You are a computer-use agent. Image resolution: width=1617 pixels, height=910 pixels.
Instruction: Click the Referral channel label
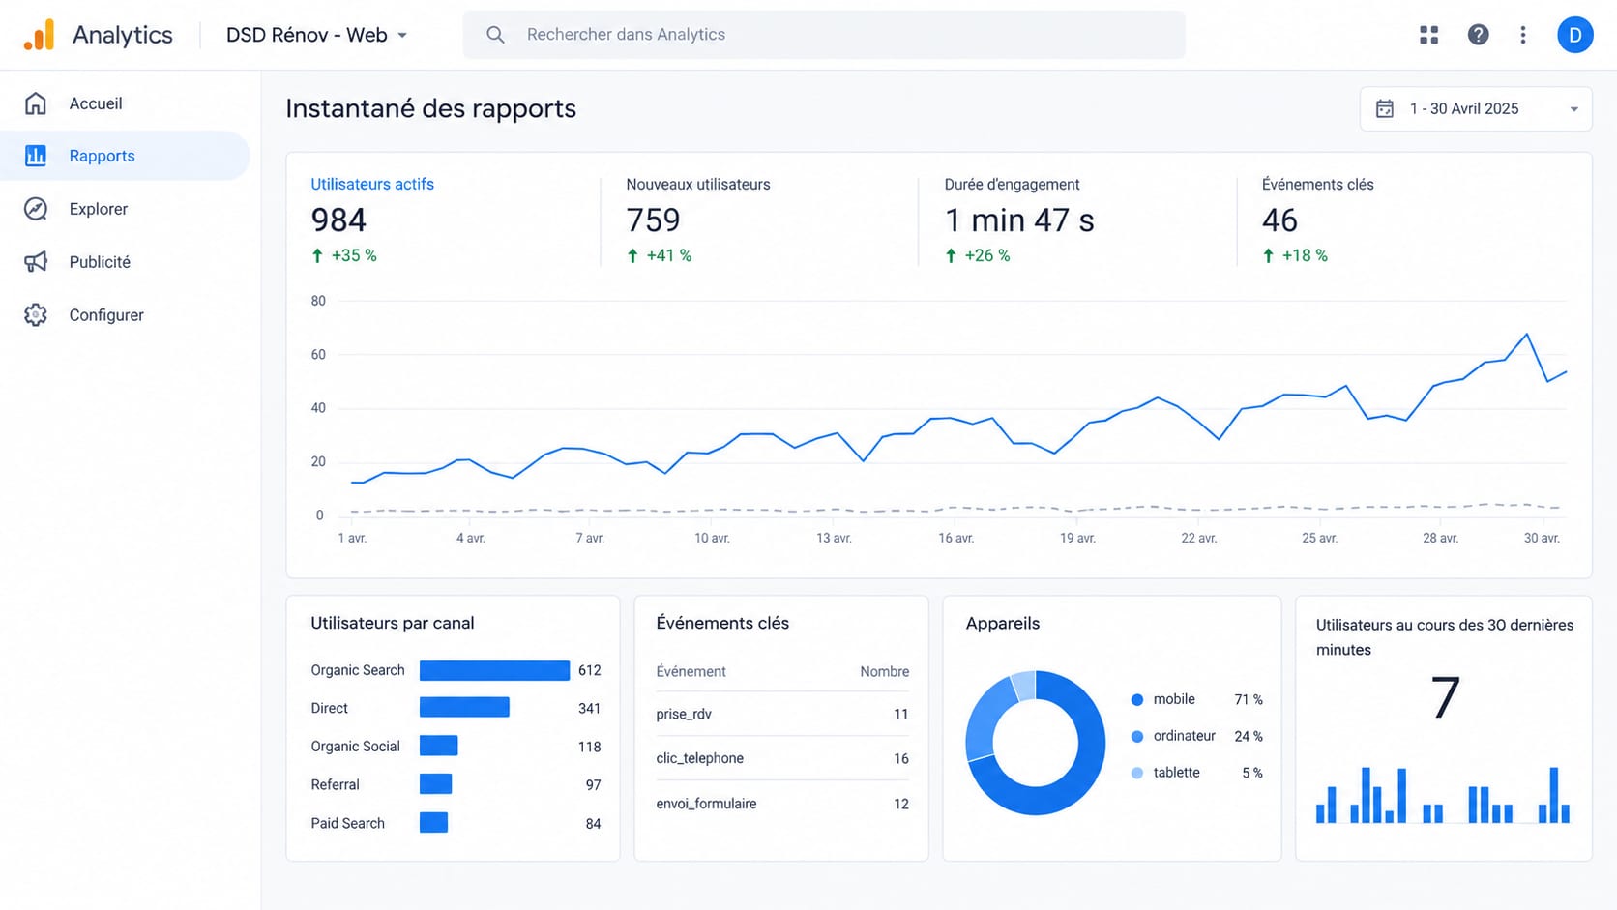(335, 784)
